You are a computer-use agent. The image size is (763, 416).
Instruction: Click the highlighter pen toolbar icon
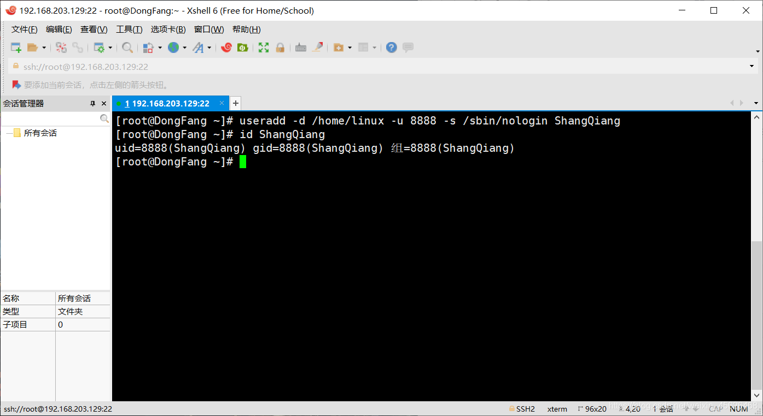pyautogui.click(x=317, y=47)
